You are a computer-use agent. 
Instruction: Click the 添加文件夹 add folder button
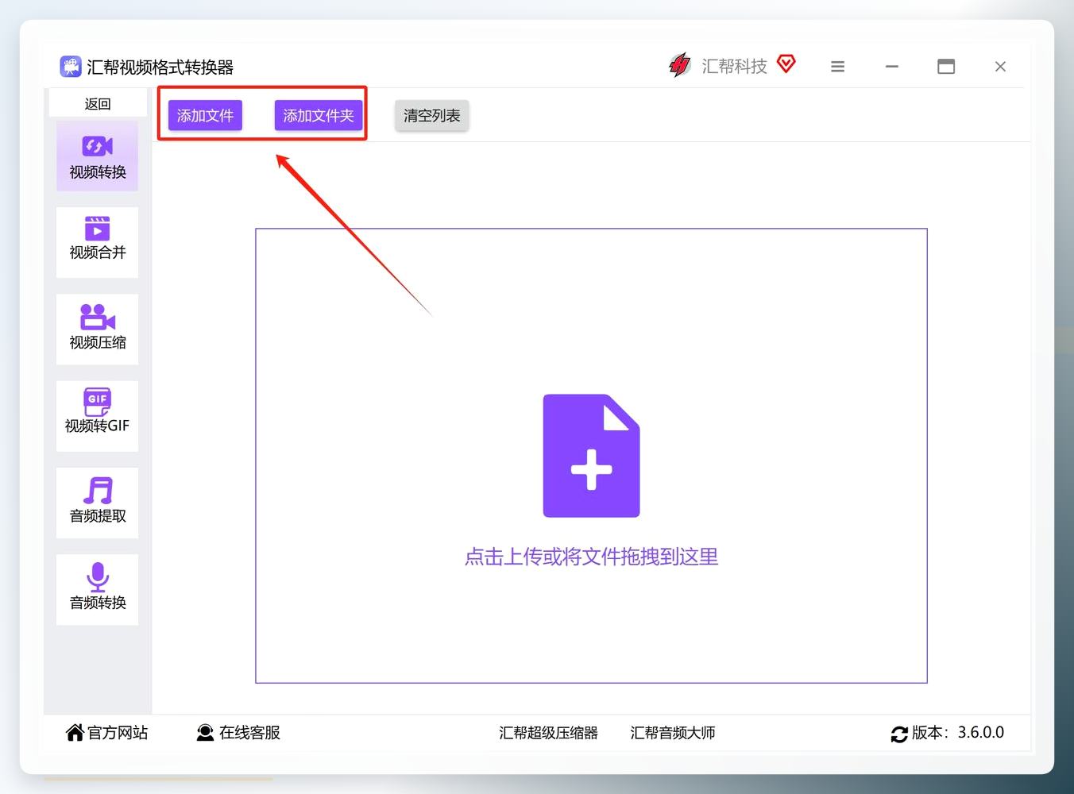click(319, 116)
